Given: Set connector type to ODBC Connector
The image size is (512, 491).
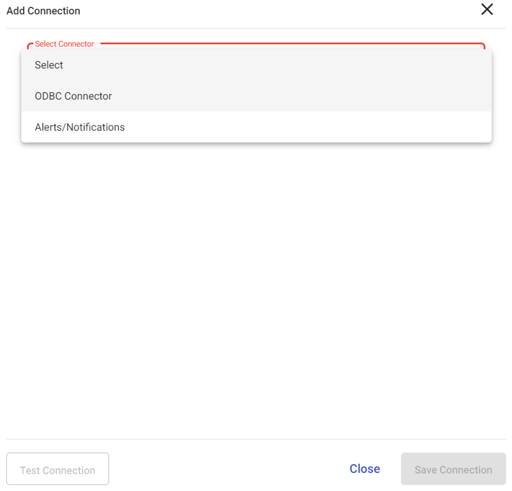Looking at the screenshot, I should pyautogui.click(x=257, y=96).
